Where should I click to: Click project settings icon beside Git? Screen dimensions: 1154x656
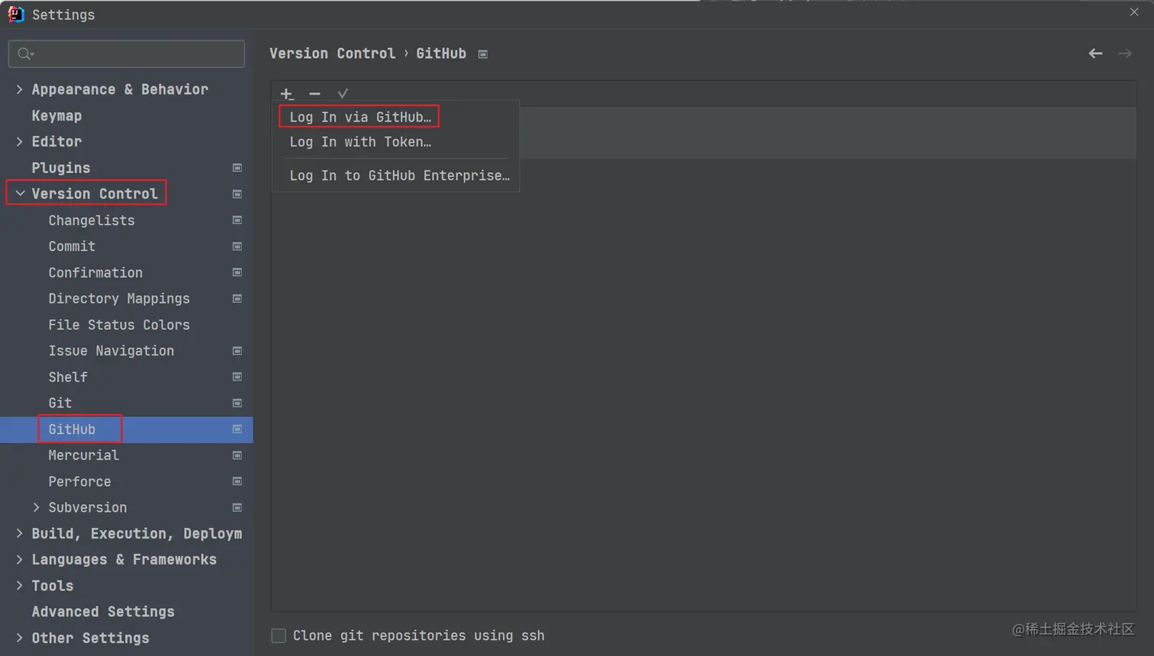(x=237, y=403)
